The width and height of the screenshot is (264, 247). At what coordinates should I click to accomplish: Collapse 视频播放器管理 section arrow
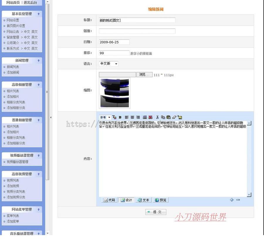[x=39, y=155]
